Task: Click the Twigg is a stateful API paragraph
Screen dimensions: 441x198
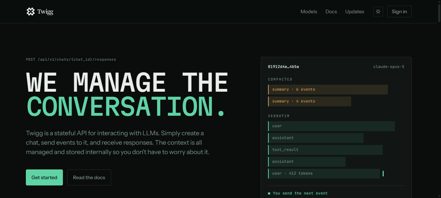Action: (118, 143)
